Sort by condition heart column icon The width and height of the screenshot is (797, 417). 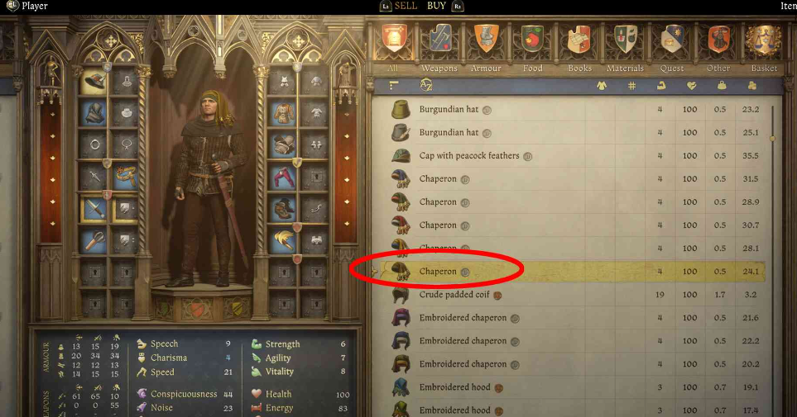[691, 86]
